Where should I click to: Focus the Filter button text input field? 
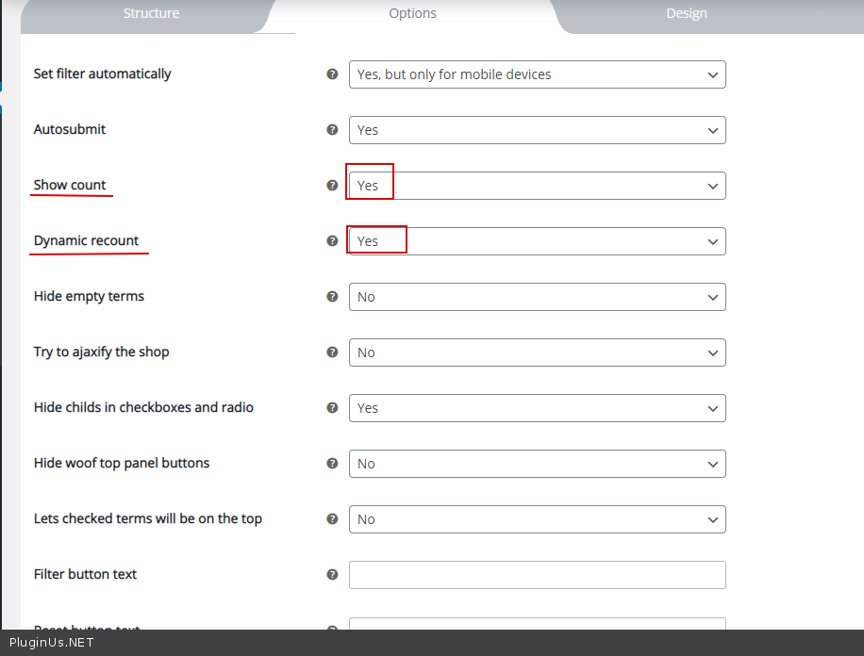[x=537, y=575]
